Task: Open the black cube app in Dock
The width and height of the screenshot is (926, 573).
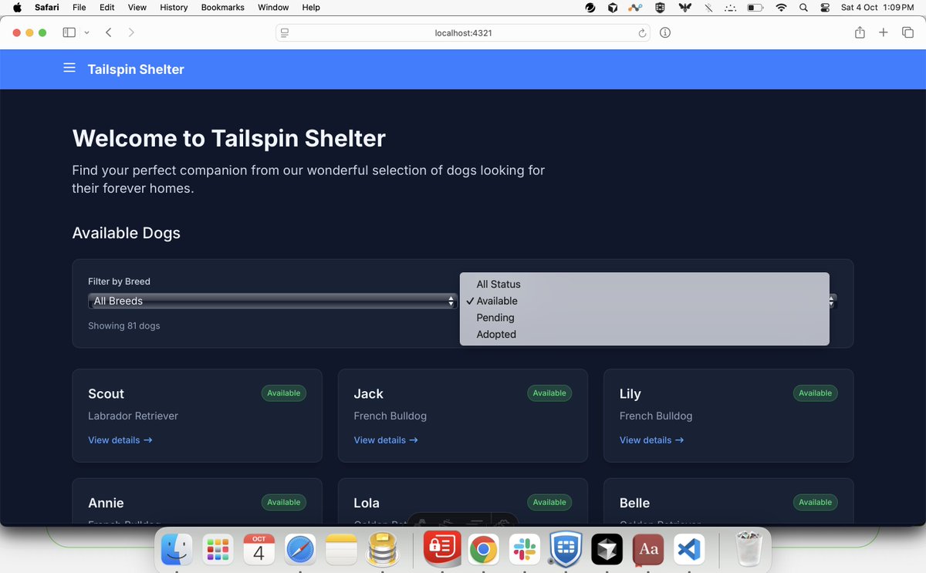Action: [607, 550]
